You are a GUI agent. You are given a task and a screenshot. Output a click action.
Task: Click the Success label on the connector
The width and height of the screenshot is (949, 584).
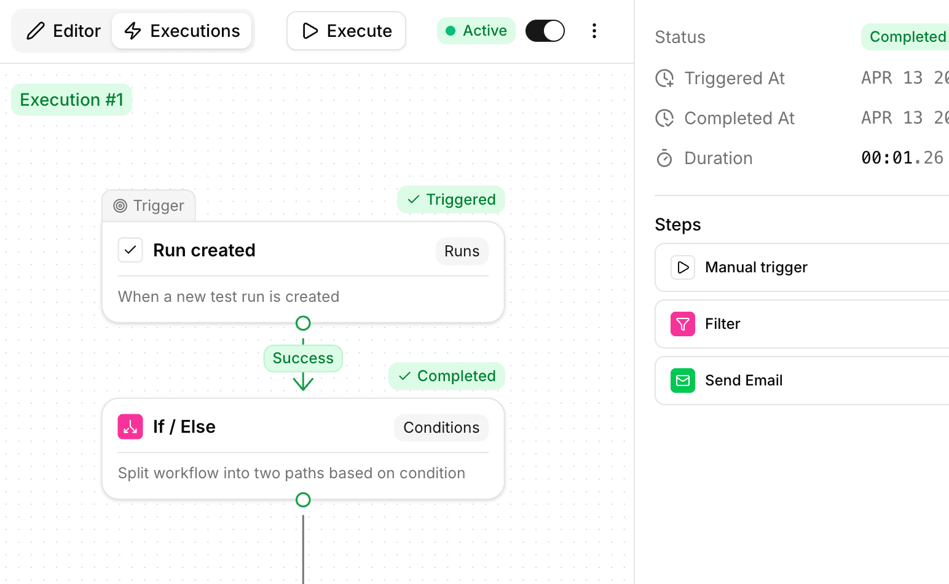303,358
